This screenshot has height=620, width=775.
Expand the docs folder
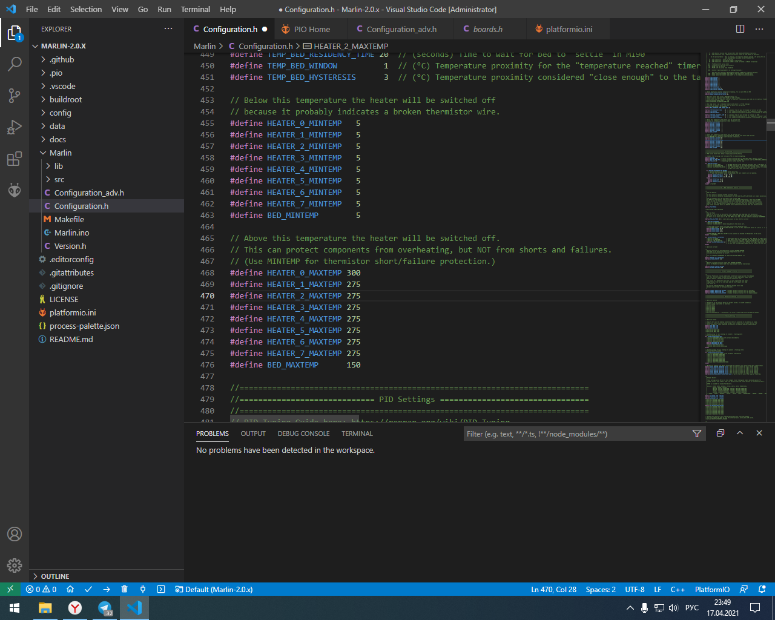click(x=106, y=139)
